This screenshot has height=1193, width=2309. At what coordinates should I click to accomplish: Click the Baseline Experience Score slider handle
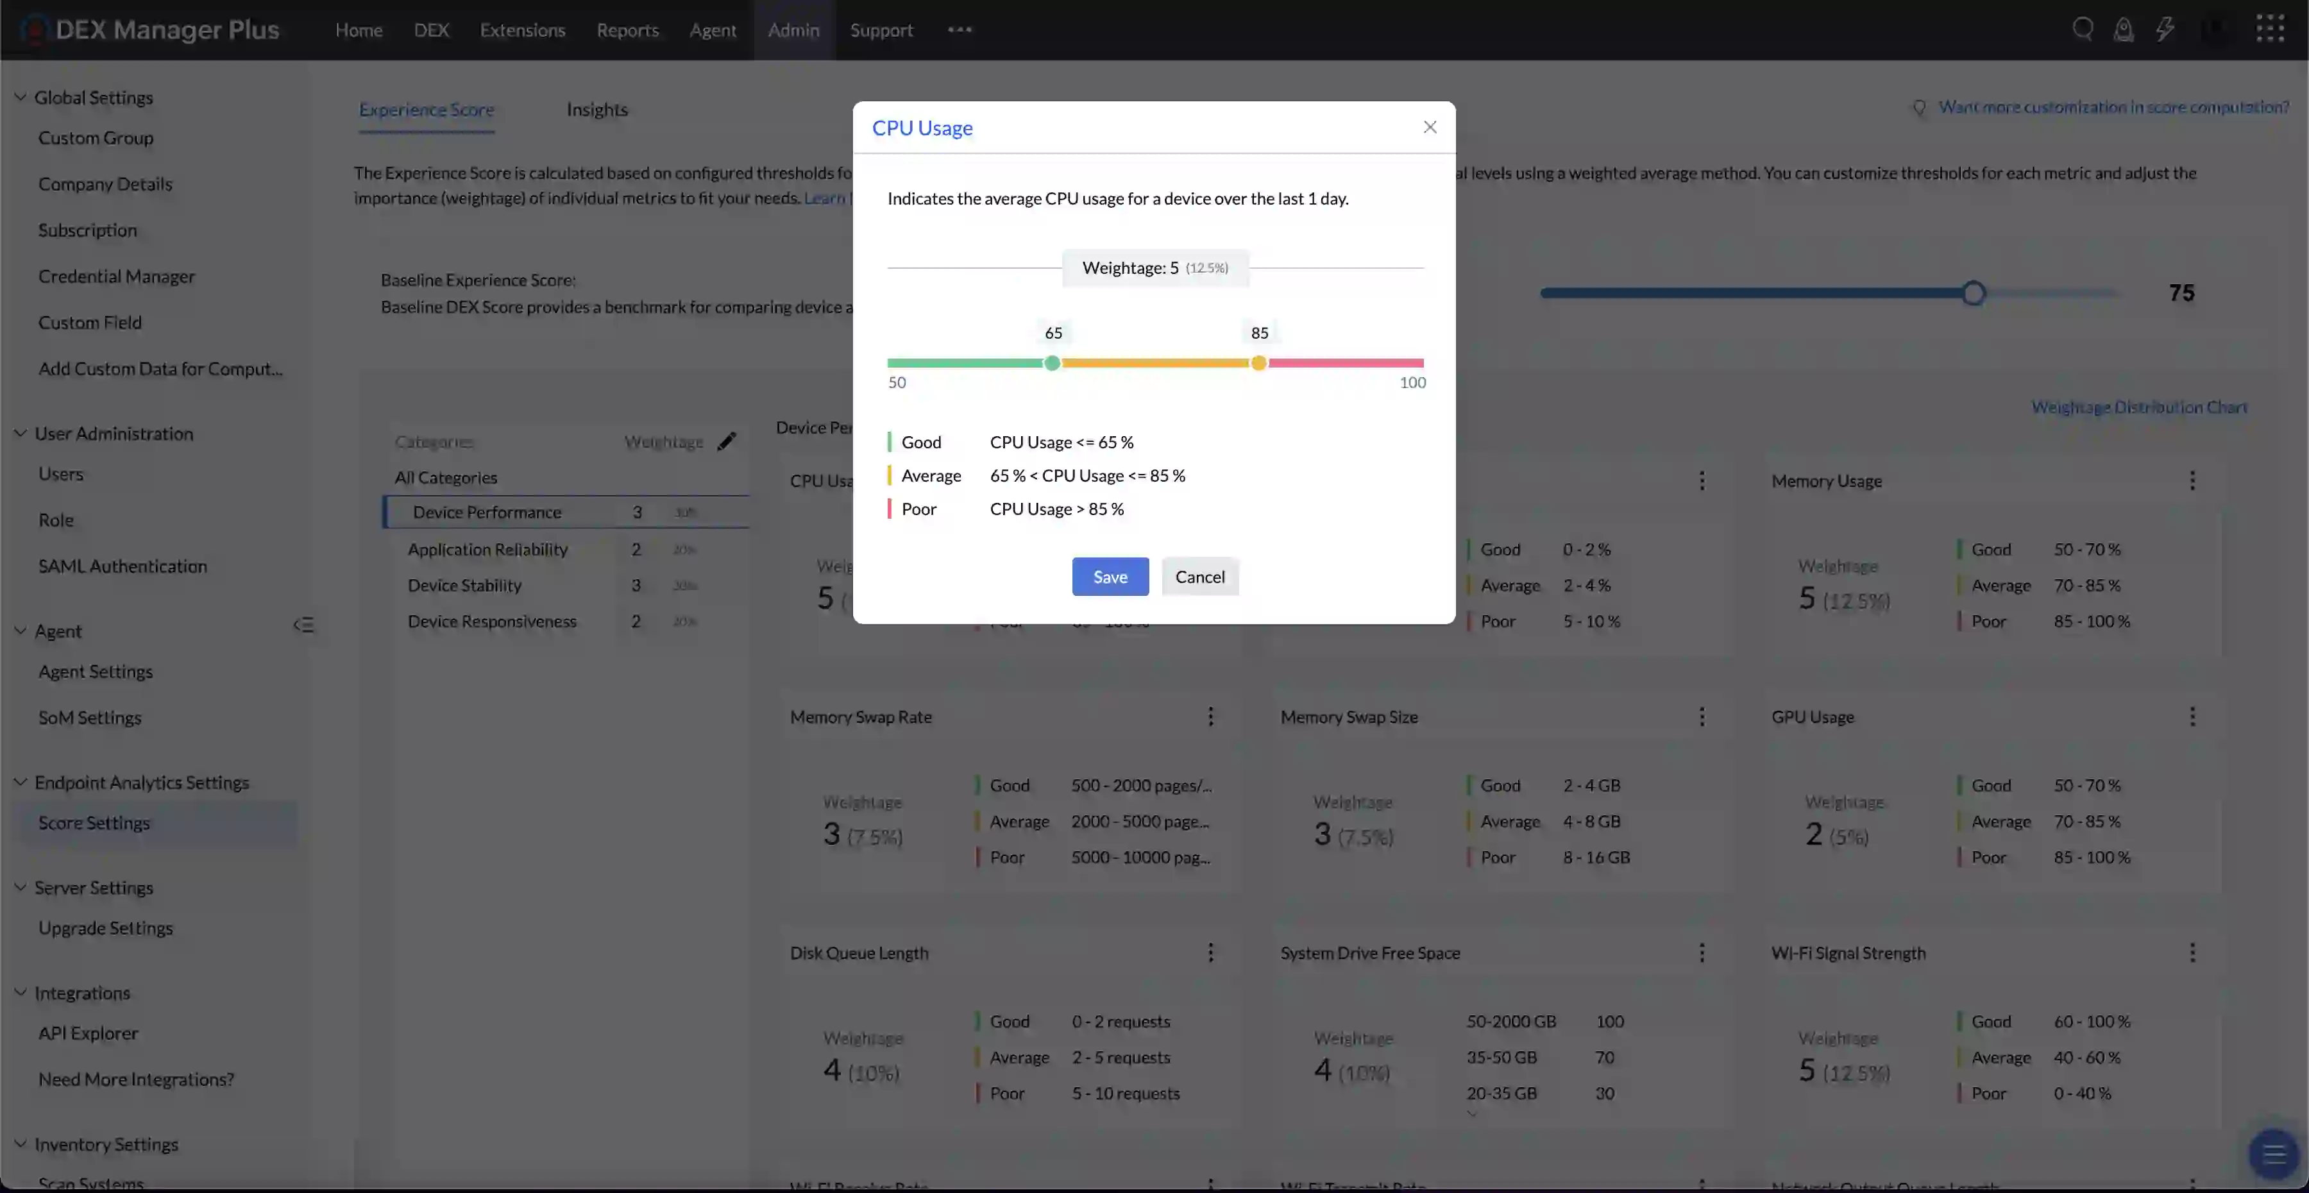[x=1974, y=293]
